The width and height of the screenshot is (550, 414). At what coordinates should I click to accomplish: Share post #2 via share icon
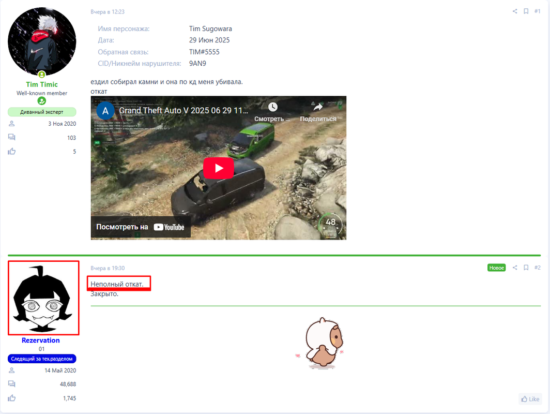pos(514,268)
